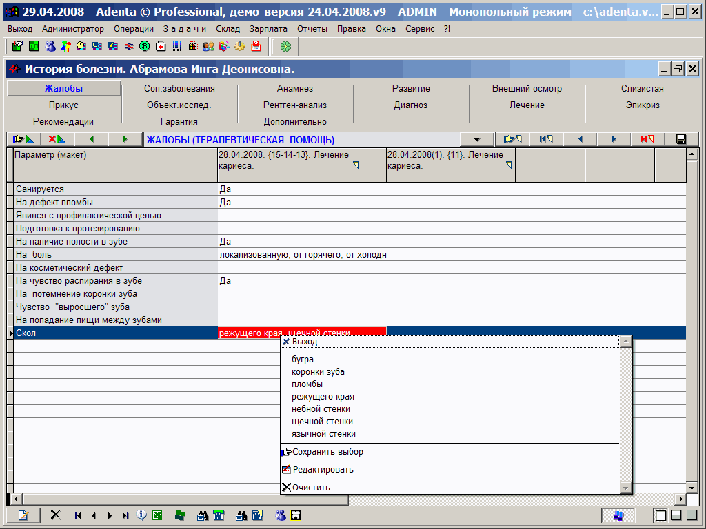Click the green dollar sign toolbar icon
Image resolution: width=706 pixels, height=529 pixels.
pos(145,46)
